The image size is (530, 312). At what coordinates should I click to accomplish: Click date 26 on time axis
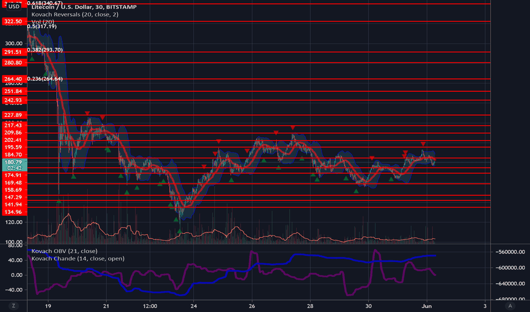252,306
